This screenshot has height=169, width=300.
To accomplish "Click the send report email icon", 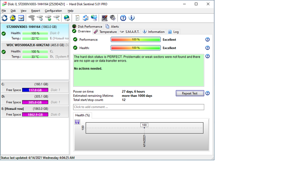I will click(x=86, y=18).
